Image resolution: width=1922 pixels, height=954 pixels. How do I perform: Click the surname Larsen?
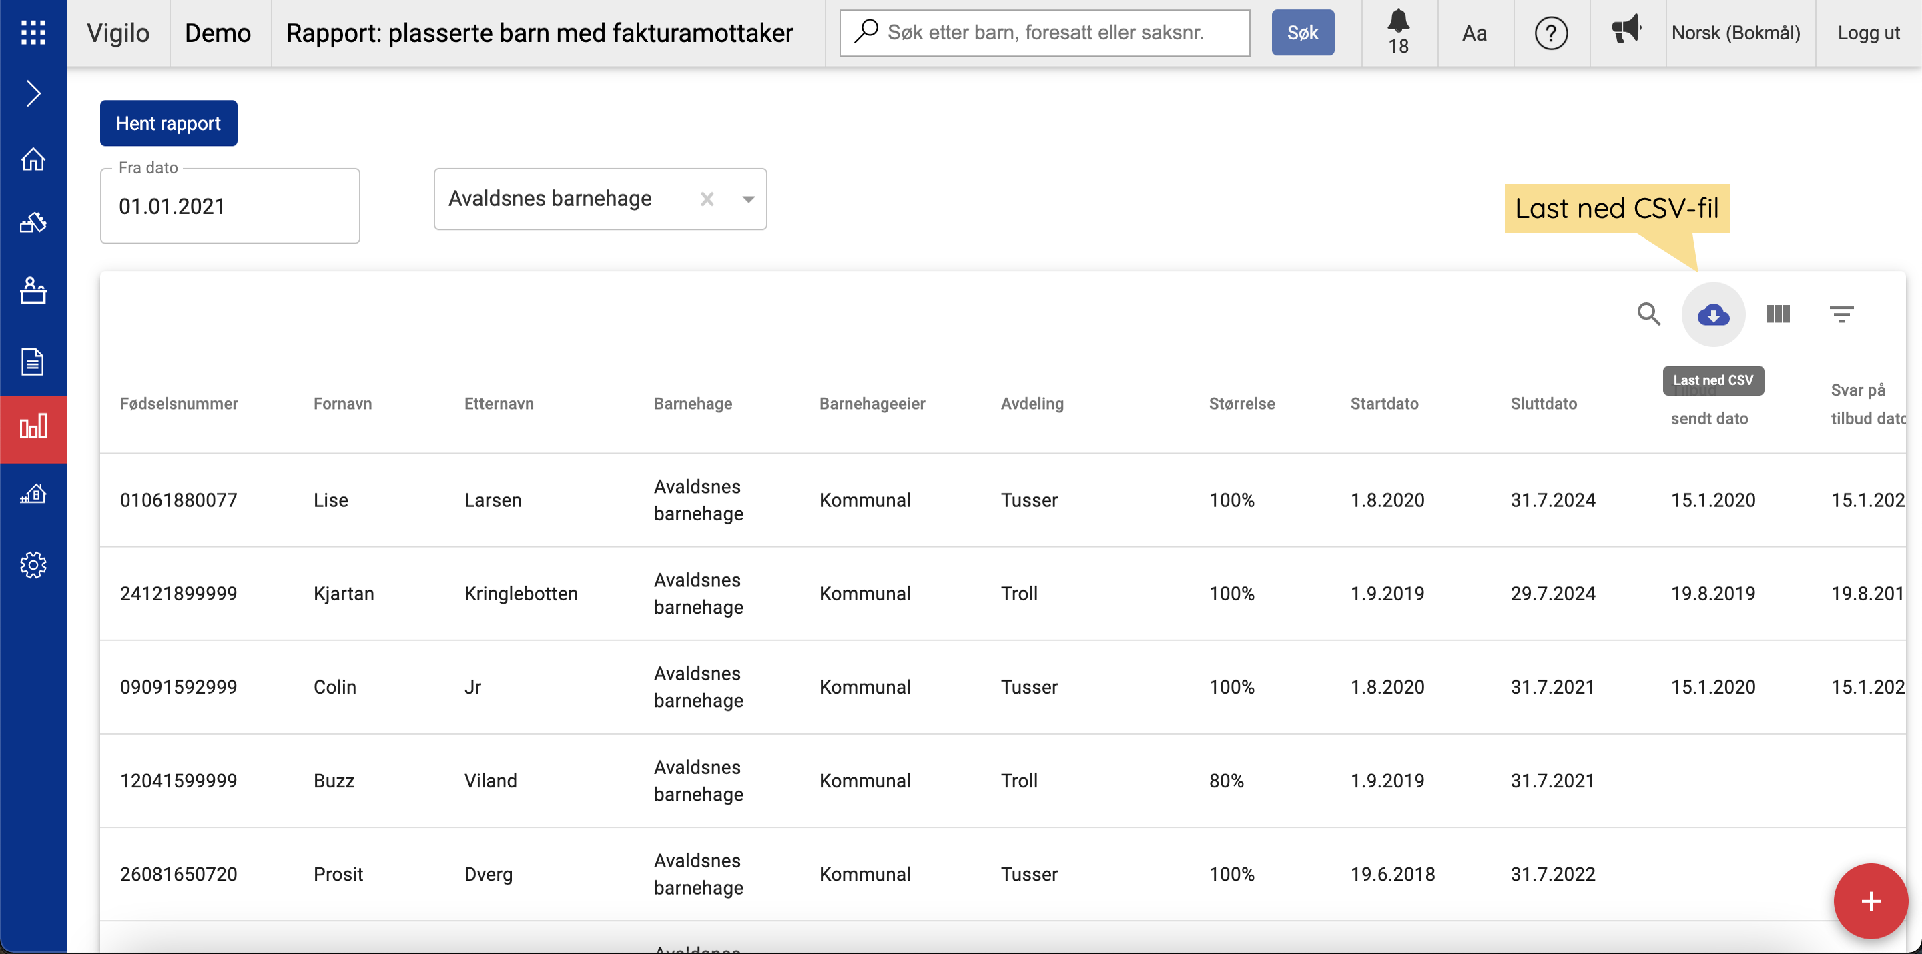point(493,500)
